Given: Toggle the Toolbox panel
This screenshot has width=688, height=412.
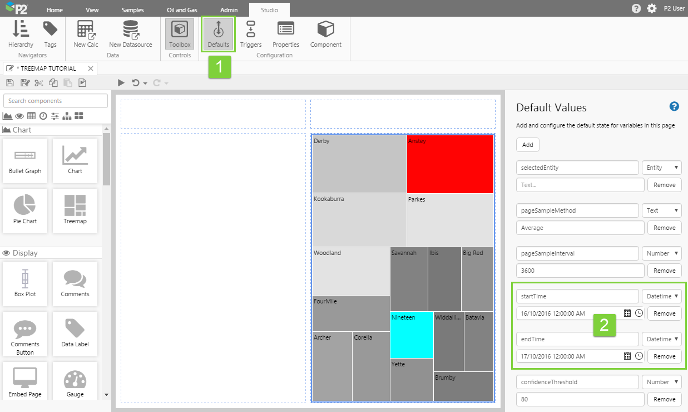Looking at the screenshot, I should pyautogui.click(x=180, y=33).
